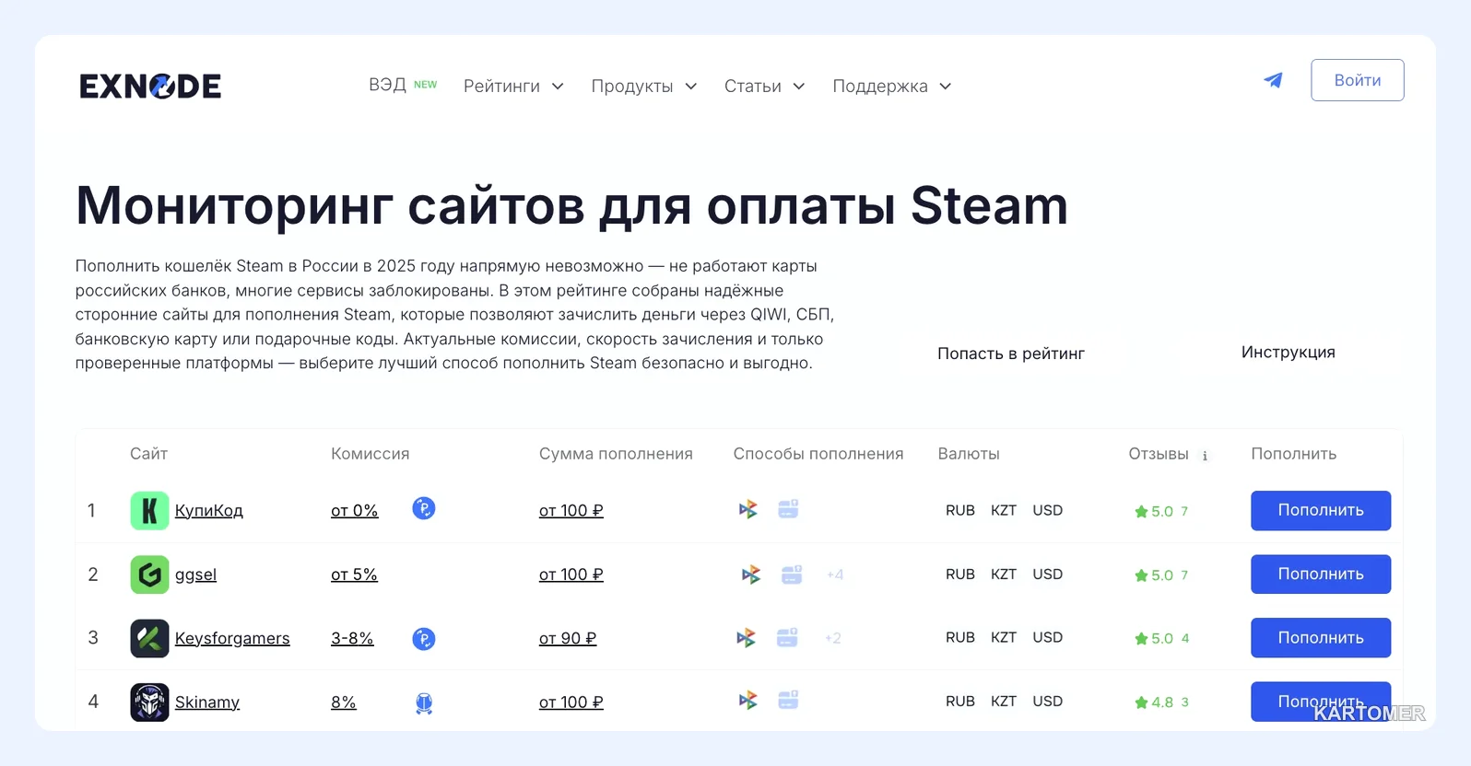Open the Telegram channel icon
Image resolution: width=1471 pixels, height=766 pixels.
(x=1273, y=80)
